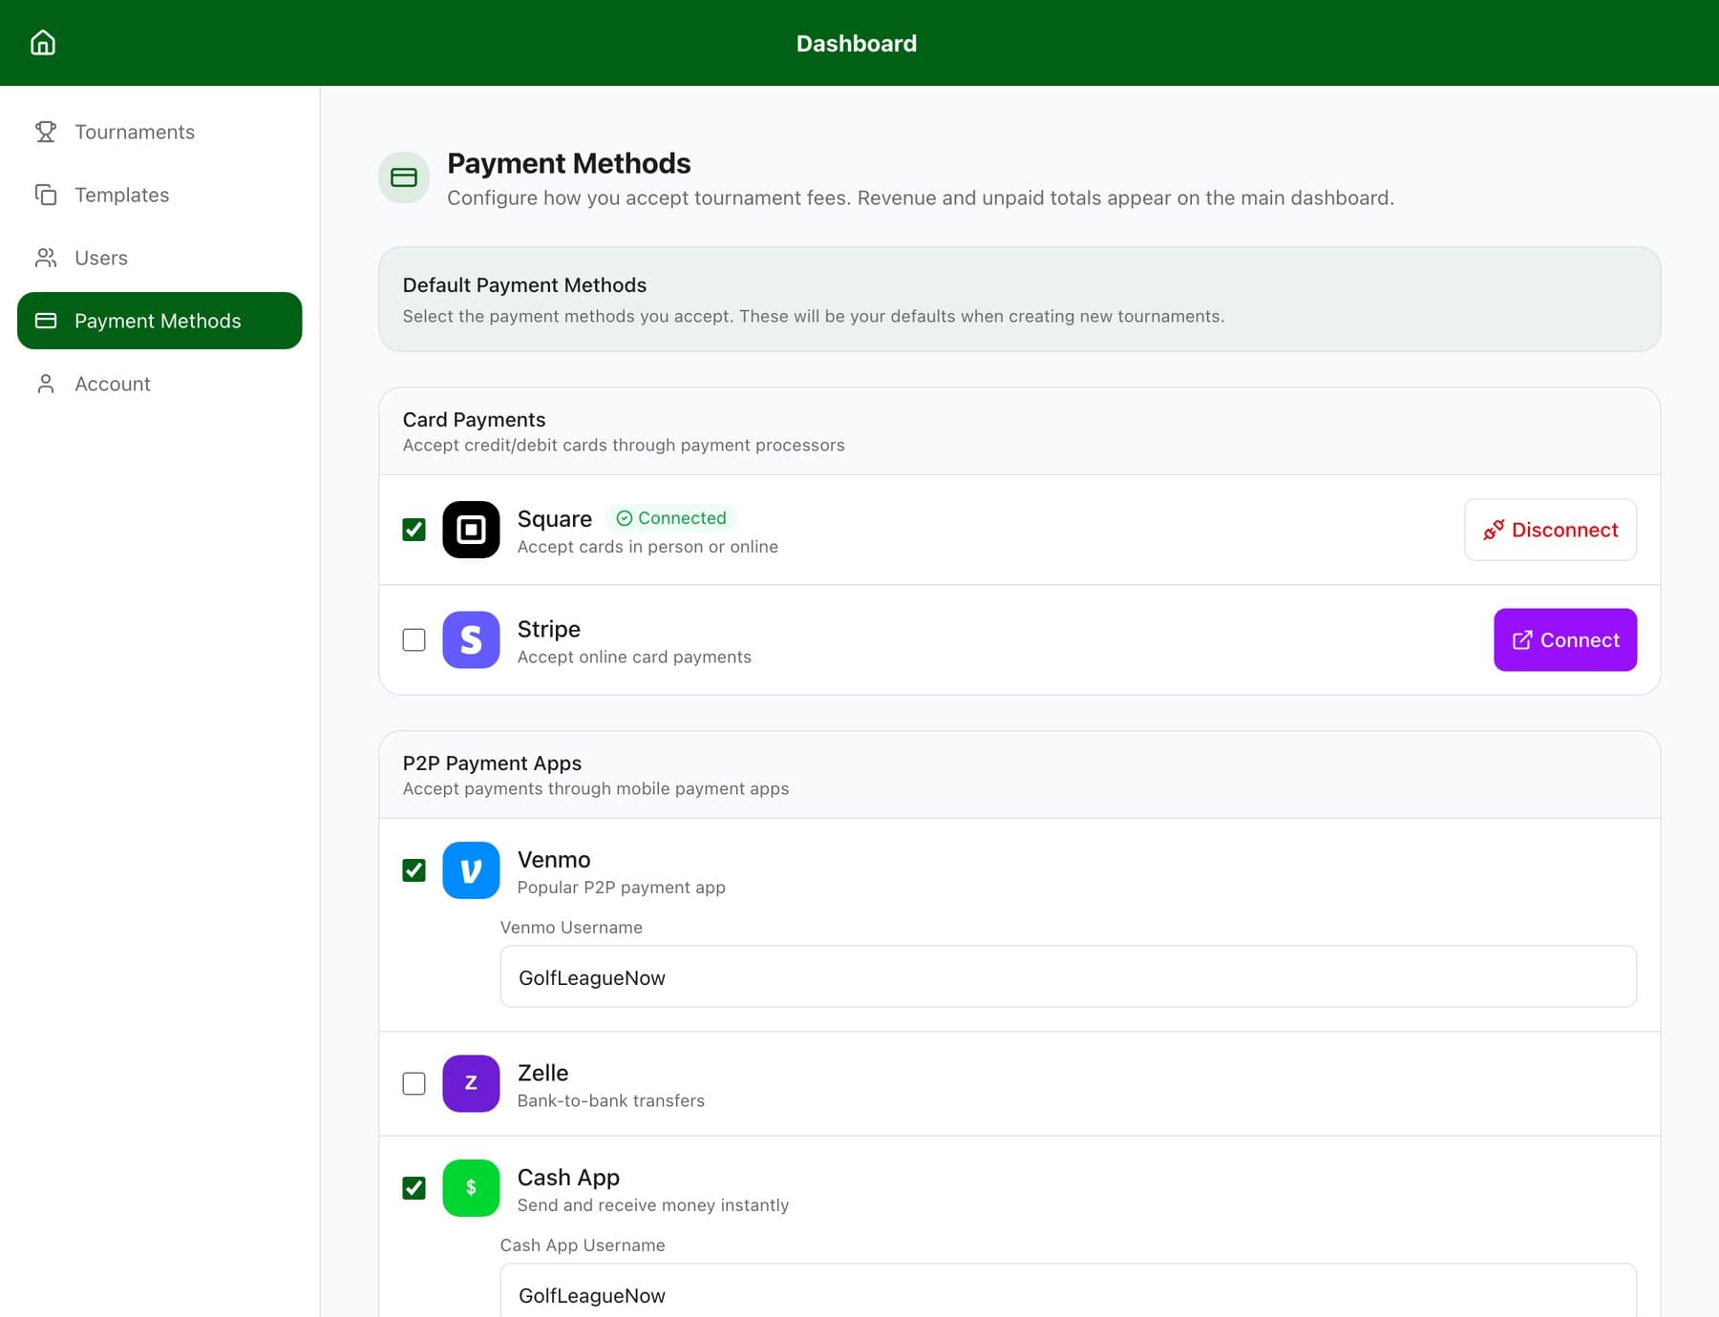1719x1317 pixels.
Task: Disconnect the Square account
Action: click(1550, 530)
